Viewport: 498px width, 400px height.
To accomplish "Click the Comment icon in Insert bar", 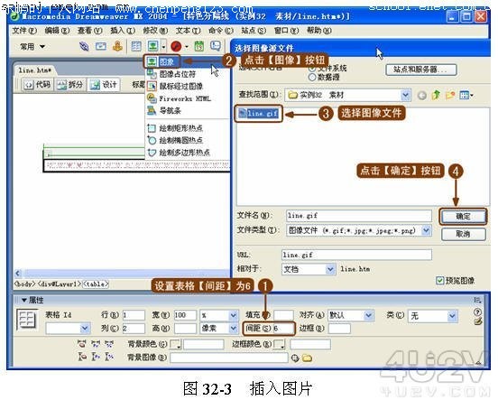I will point(216,46).
